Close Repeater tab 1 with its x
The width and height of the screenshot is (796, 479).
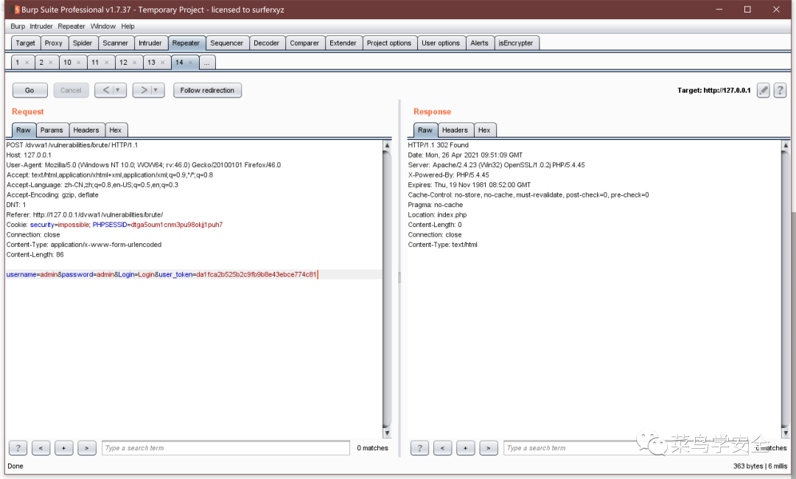27,63
